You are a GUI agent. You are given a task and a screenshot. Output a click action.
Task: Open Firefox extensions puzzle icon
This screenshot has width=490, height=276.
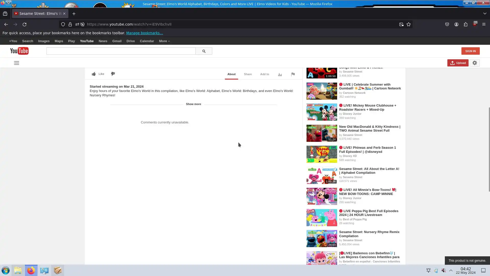[x=465, y=24]
